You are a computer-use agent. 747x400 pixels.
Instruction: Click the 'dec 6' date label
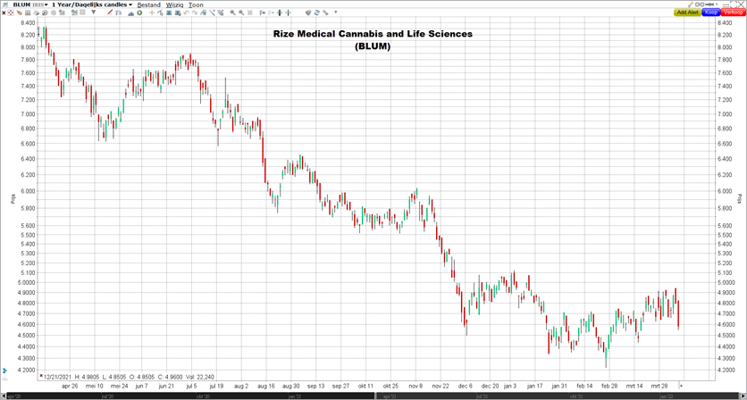464,386
